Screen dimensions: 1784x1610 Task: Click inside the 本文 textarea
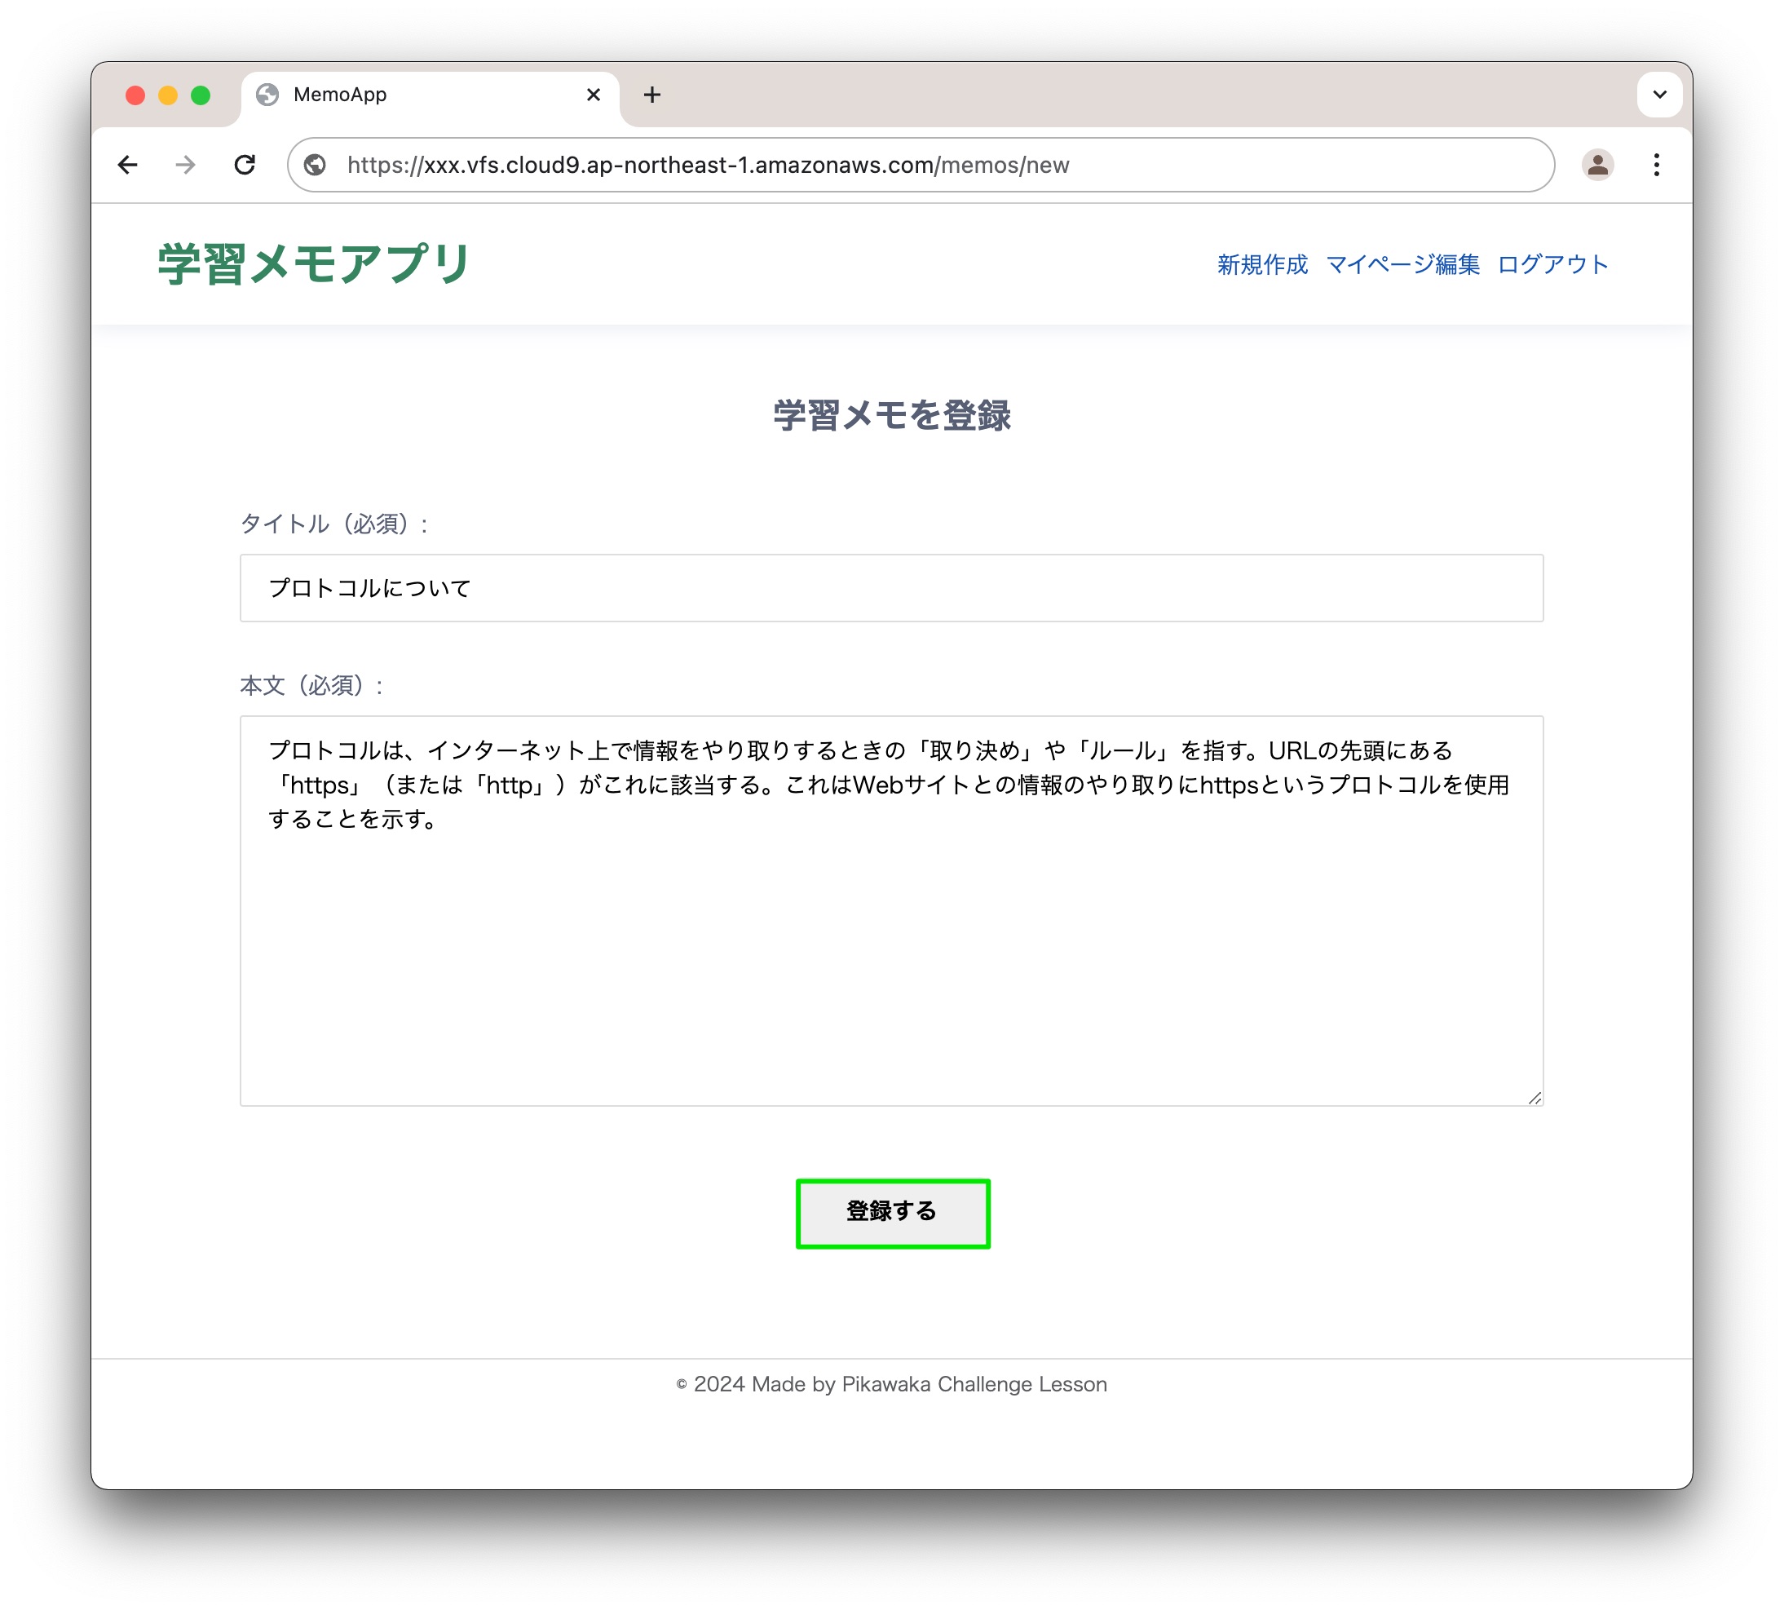pyautogui.click(x=890, y=955)
